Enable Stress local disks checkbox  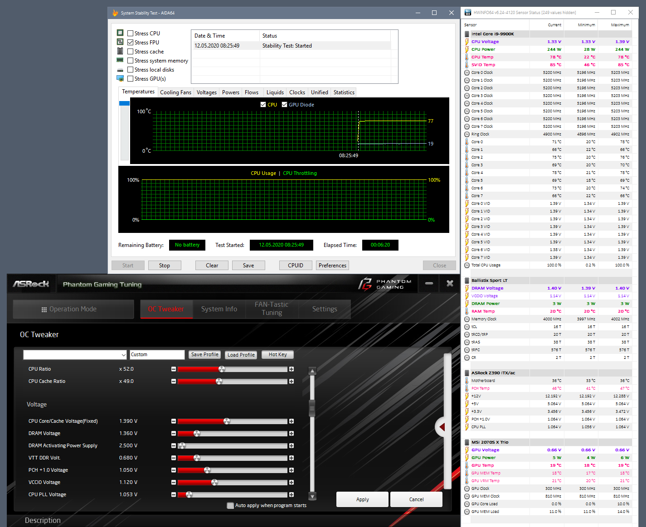[131, 70]
